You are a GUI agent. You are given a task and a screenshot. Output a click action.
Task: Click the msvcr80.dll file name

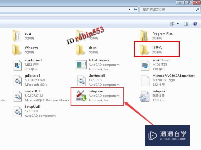pos(33,91)
